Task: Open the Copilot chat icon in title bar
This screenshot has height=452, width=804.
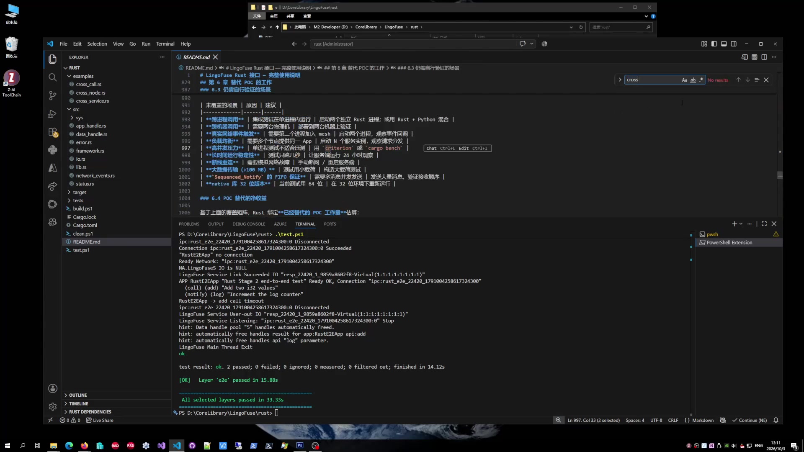Action: point(522,44)
